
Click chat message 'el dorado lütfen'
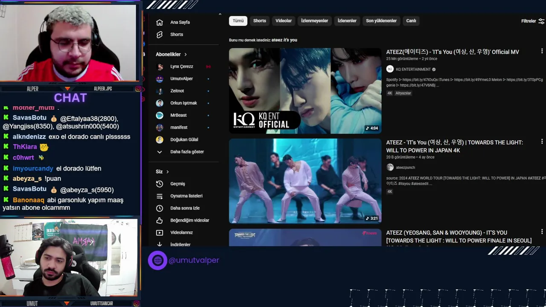tap(78, 168)
